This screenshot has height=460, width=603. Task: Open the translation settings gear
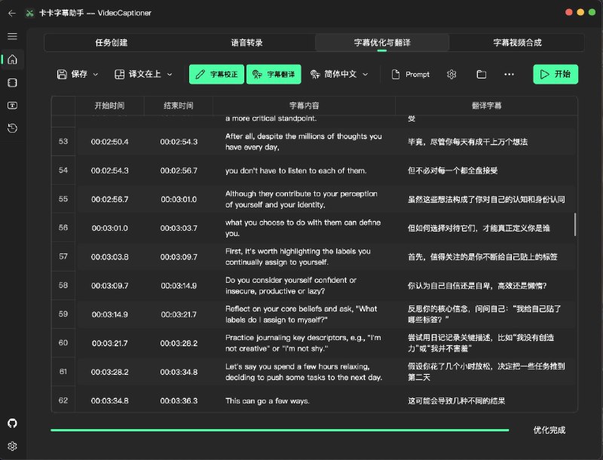click(x=451, y=75)
